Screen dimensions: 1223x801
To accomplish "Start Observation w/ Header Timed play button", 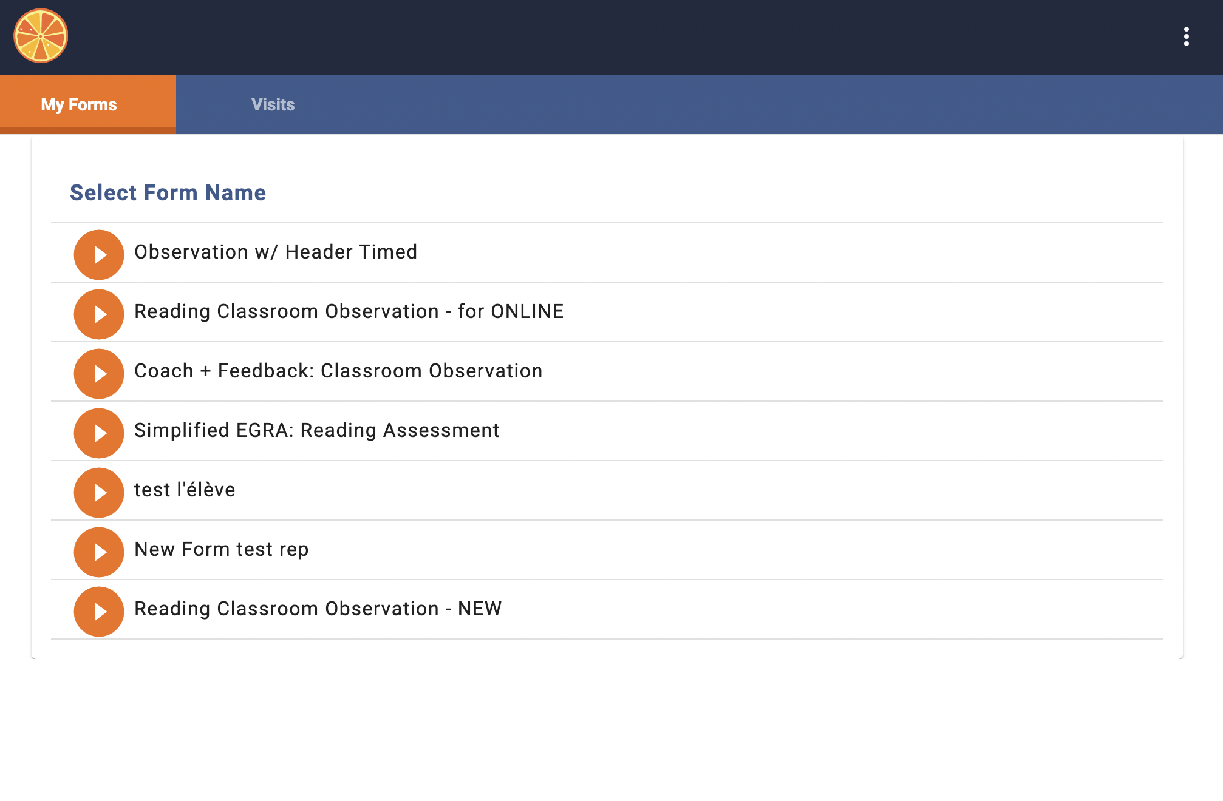I will tap(99, 255).
